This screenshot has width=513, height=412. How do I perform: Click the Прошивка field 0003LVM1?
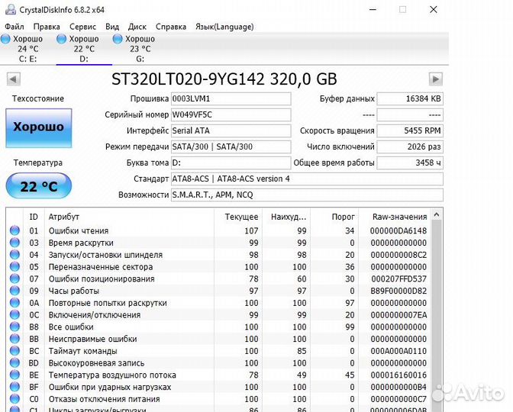click(231, 98)
